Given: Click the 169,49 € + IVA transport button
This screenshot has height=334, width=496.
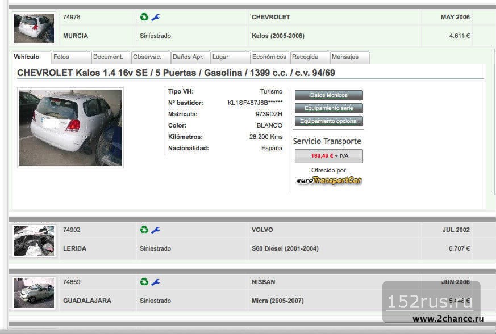Looking at the screenshot, I should click(328, 156).
